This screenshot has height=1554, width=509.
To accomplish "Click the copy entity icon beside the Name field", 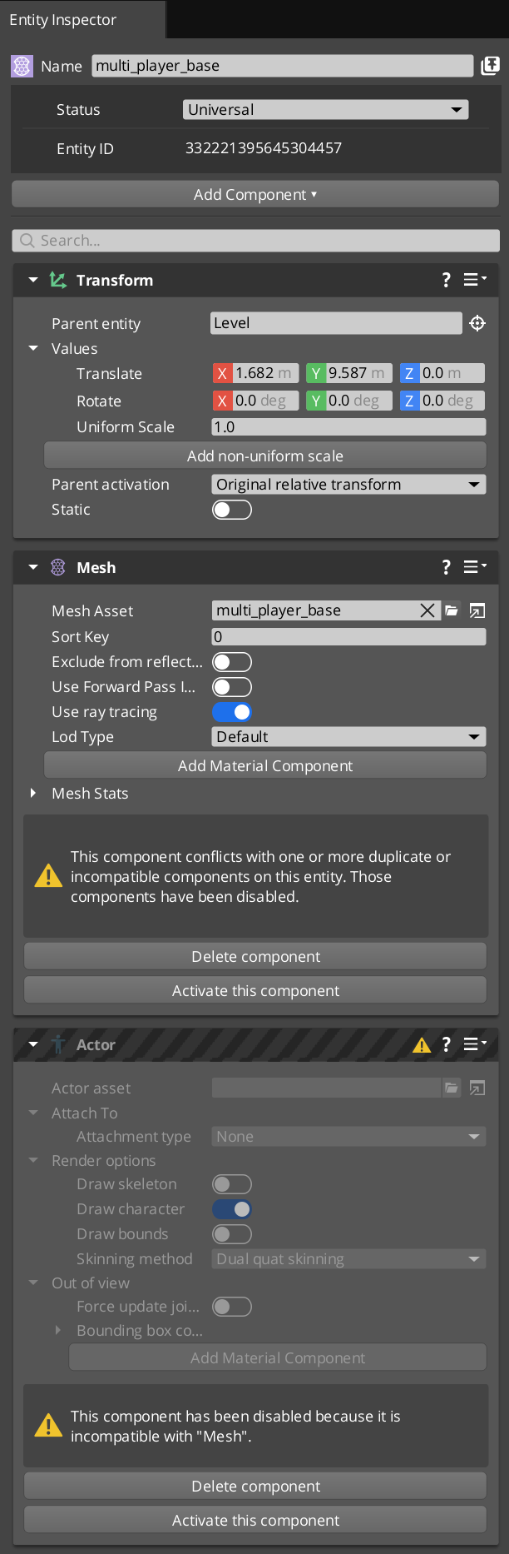I will click(x=490, y=66).
